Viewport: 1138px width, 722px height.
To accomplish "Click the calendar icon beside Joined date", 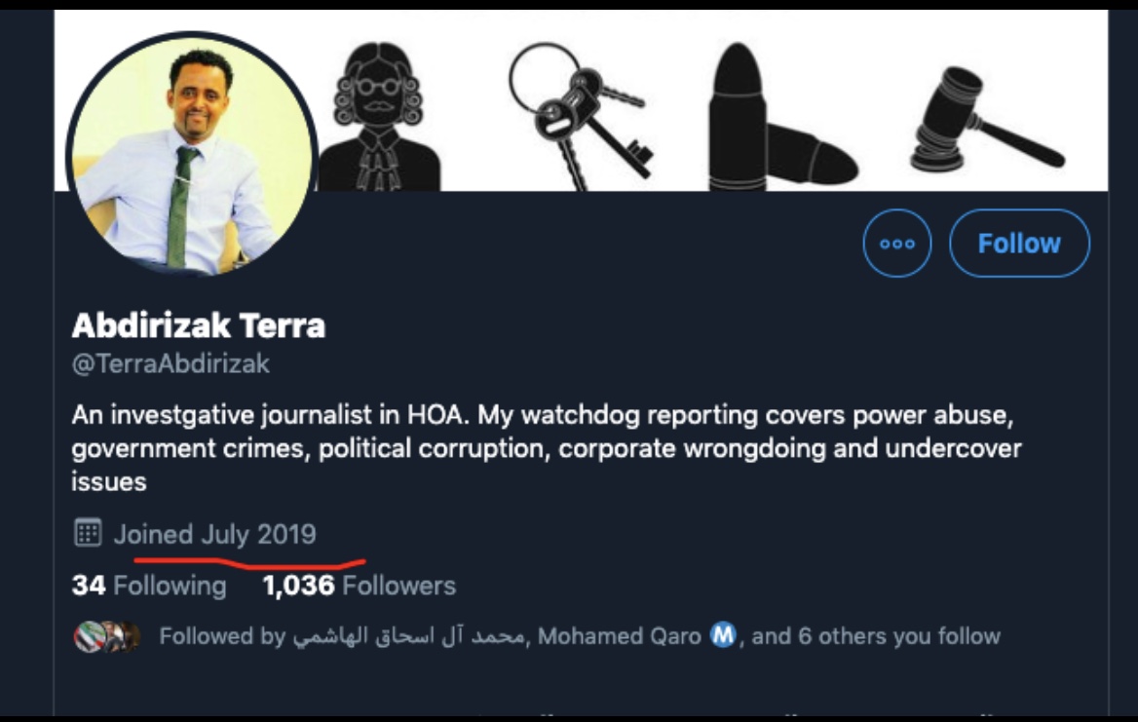I will 88,534.
